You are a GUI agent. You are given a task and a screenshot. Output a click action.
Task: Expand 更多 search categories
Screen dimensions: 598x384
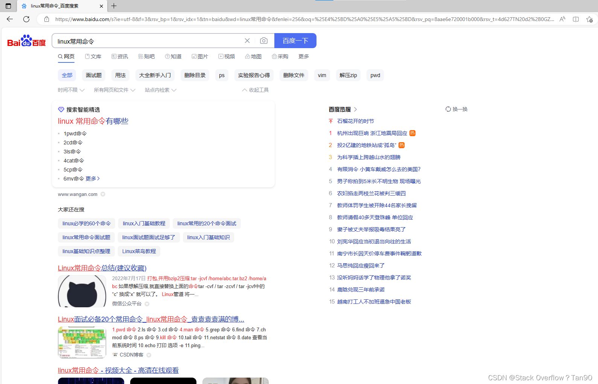click(x=304, y=56)
